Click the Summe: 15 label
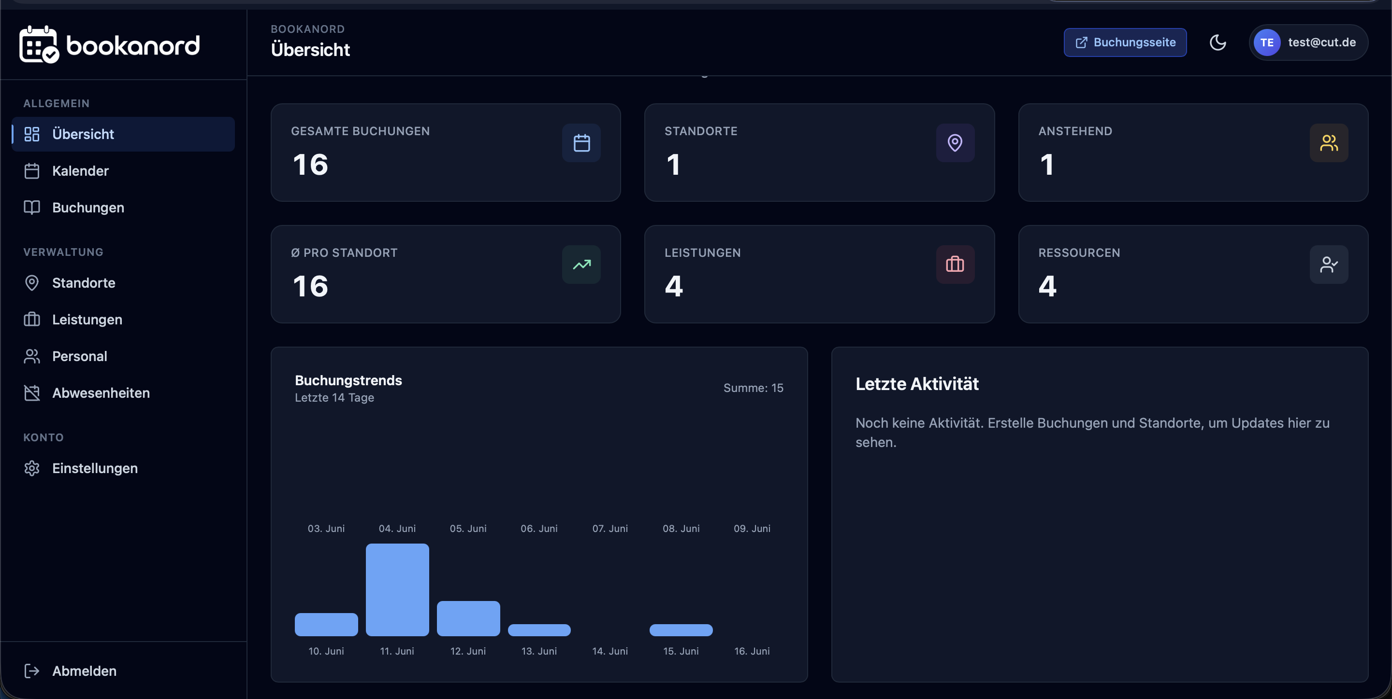This screenshot has height=699, width=1392. tap(754, 388)
